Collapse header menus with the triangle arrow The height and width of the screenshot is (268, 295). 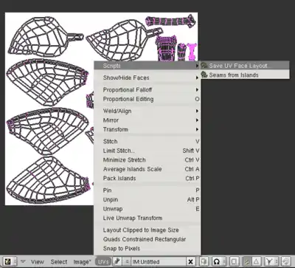coord(23,261)
